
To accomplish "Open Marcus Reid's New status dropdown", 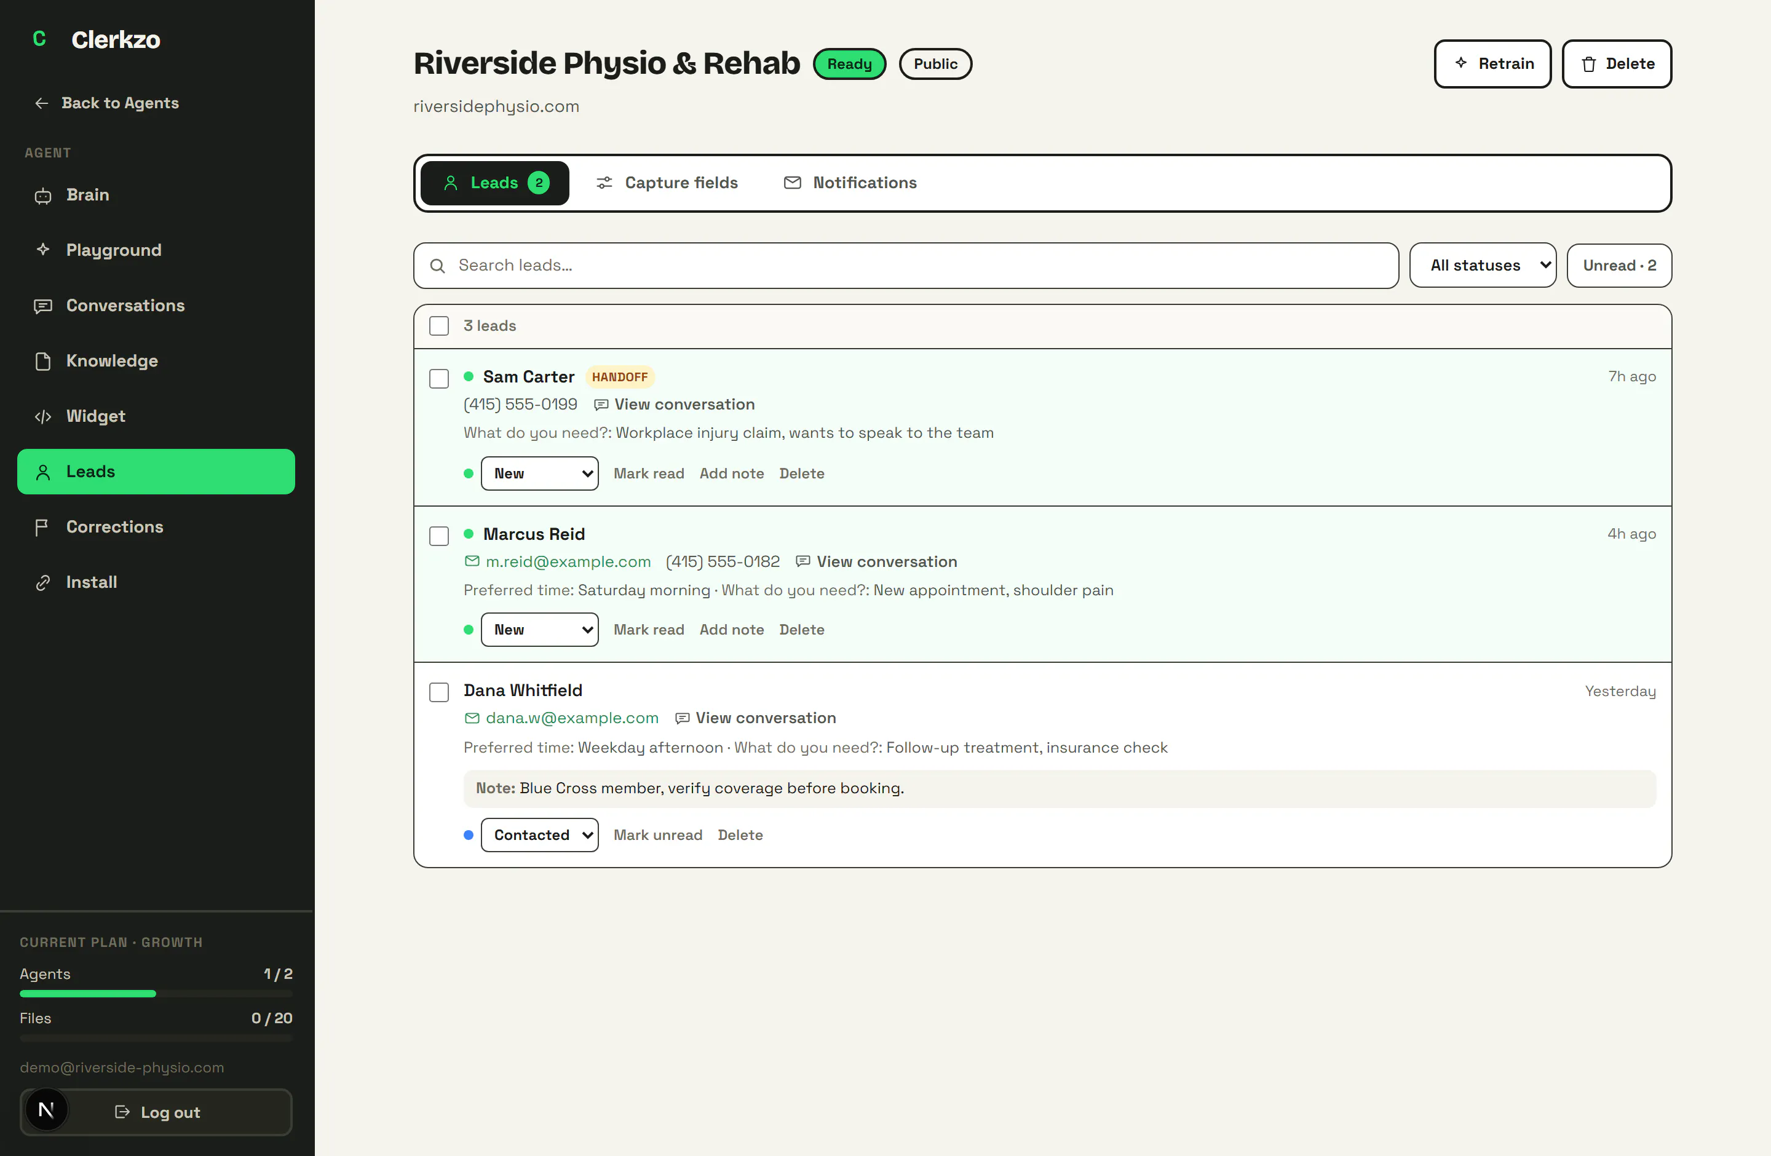I will point(539,630).
